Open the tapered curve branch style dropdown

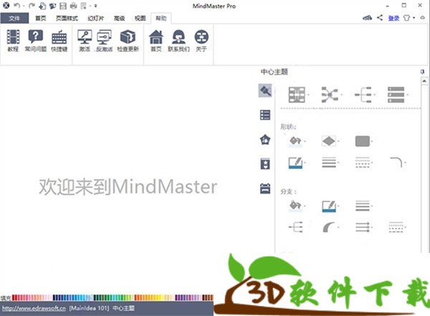pyautogui.click(x=330, y=227)
